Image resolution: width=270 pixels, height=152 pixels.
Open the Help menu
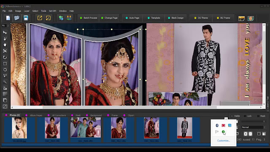point(72,11)
